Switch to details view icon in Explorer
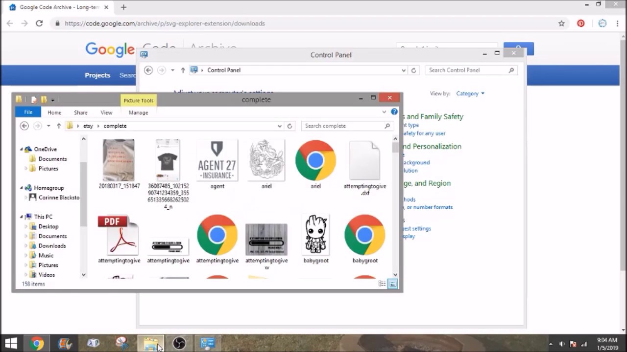 382,284
